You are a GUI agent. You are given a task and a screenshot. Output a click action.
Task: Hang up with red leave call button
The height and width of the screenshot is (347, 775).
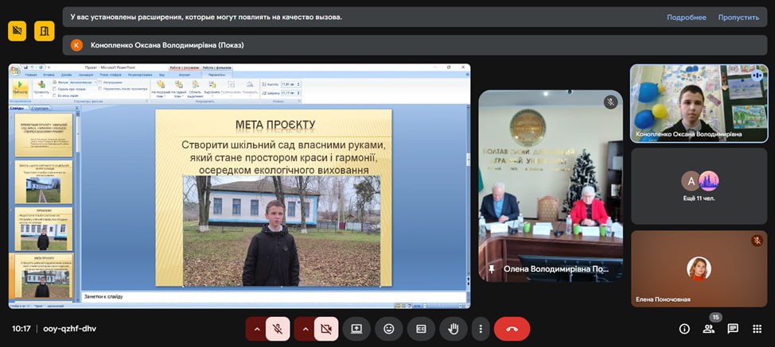512,329
